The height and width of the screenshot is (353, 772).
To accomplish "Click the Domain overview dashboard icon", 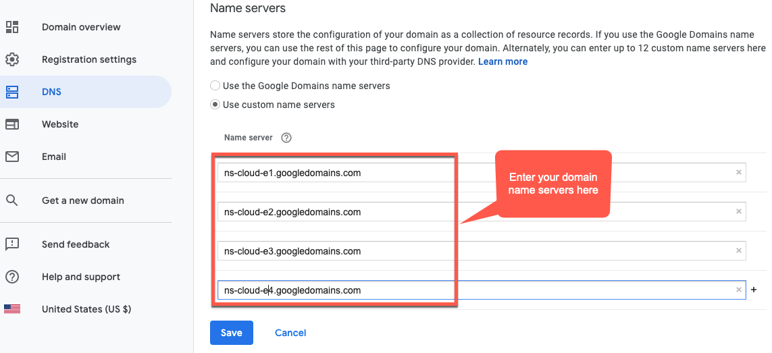I will [x=12, y=27].
